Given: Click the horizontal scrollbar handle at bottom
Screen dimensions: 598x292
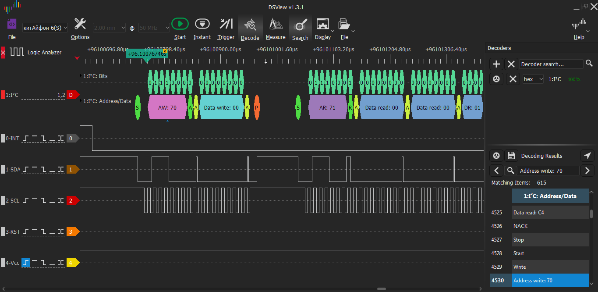Looking at the screenshot, I should [x=382, y=289].
